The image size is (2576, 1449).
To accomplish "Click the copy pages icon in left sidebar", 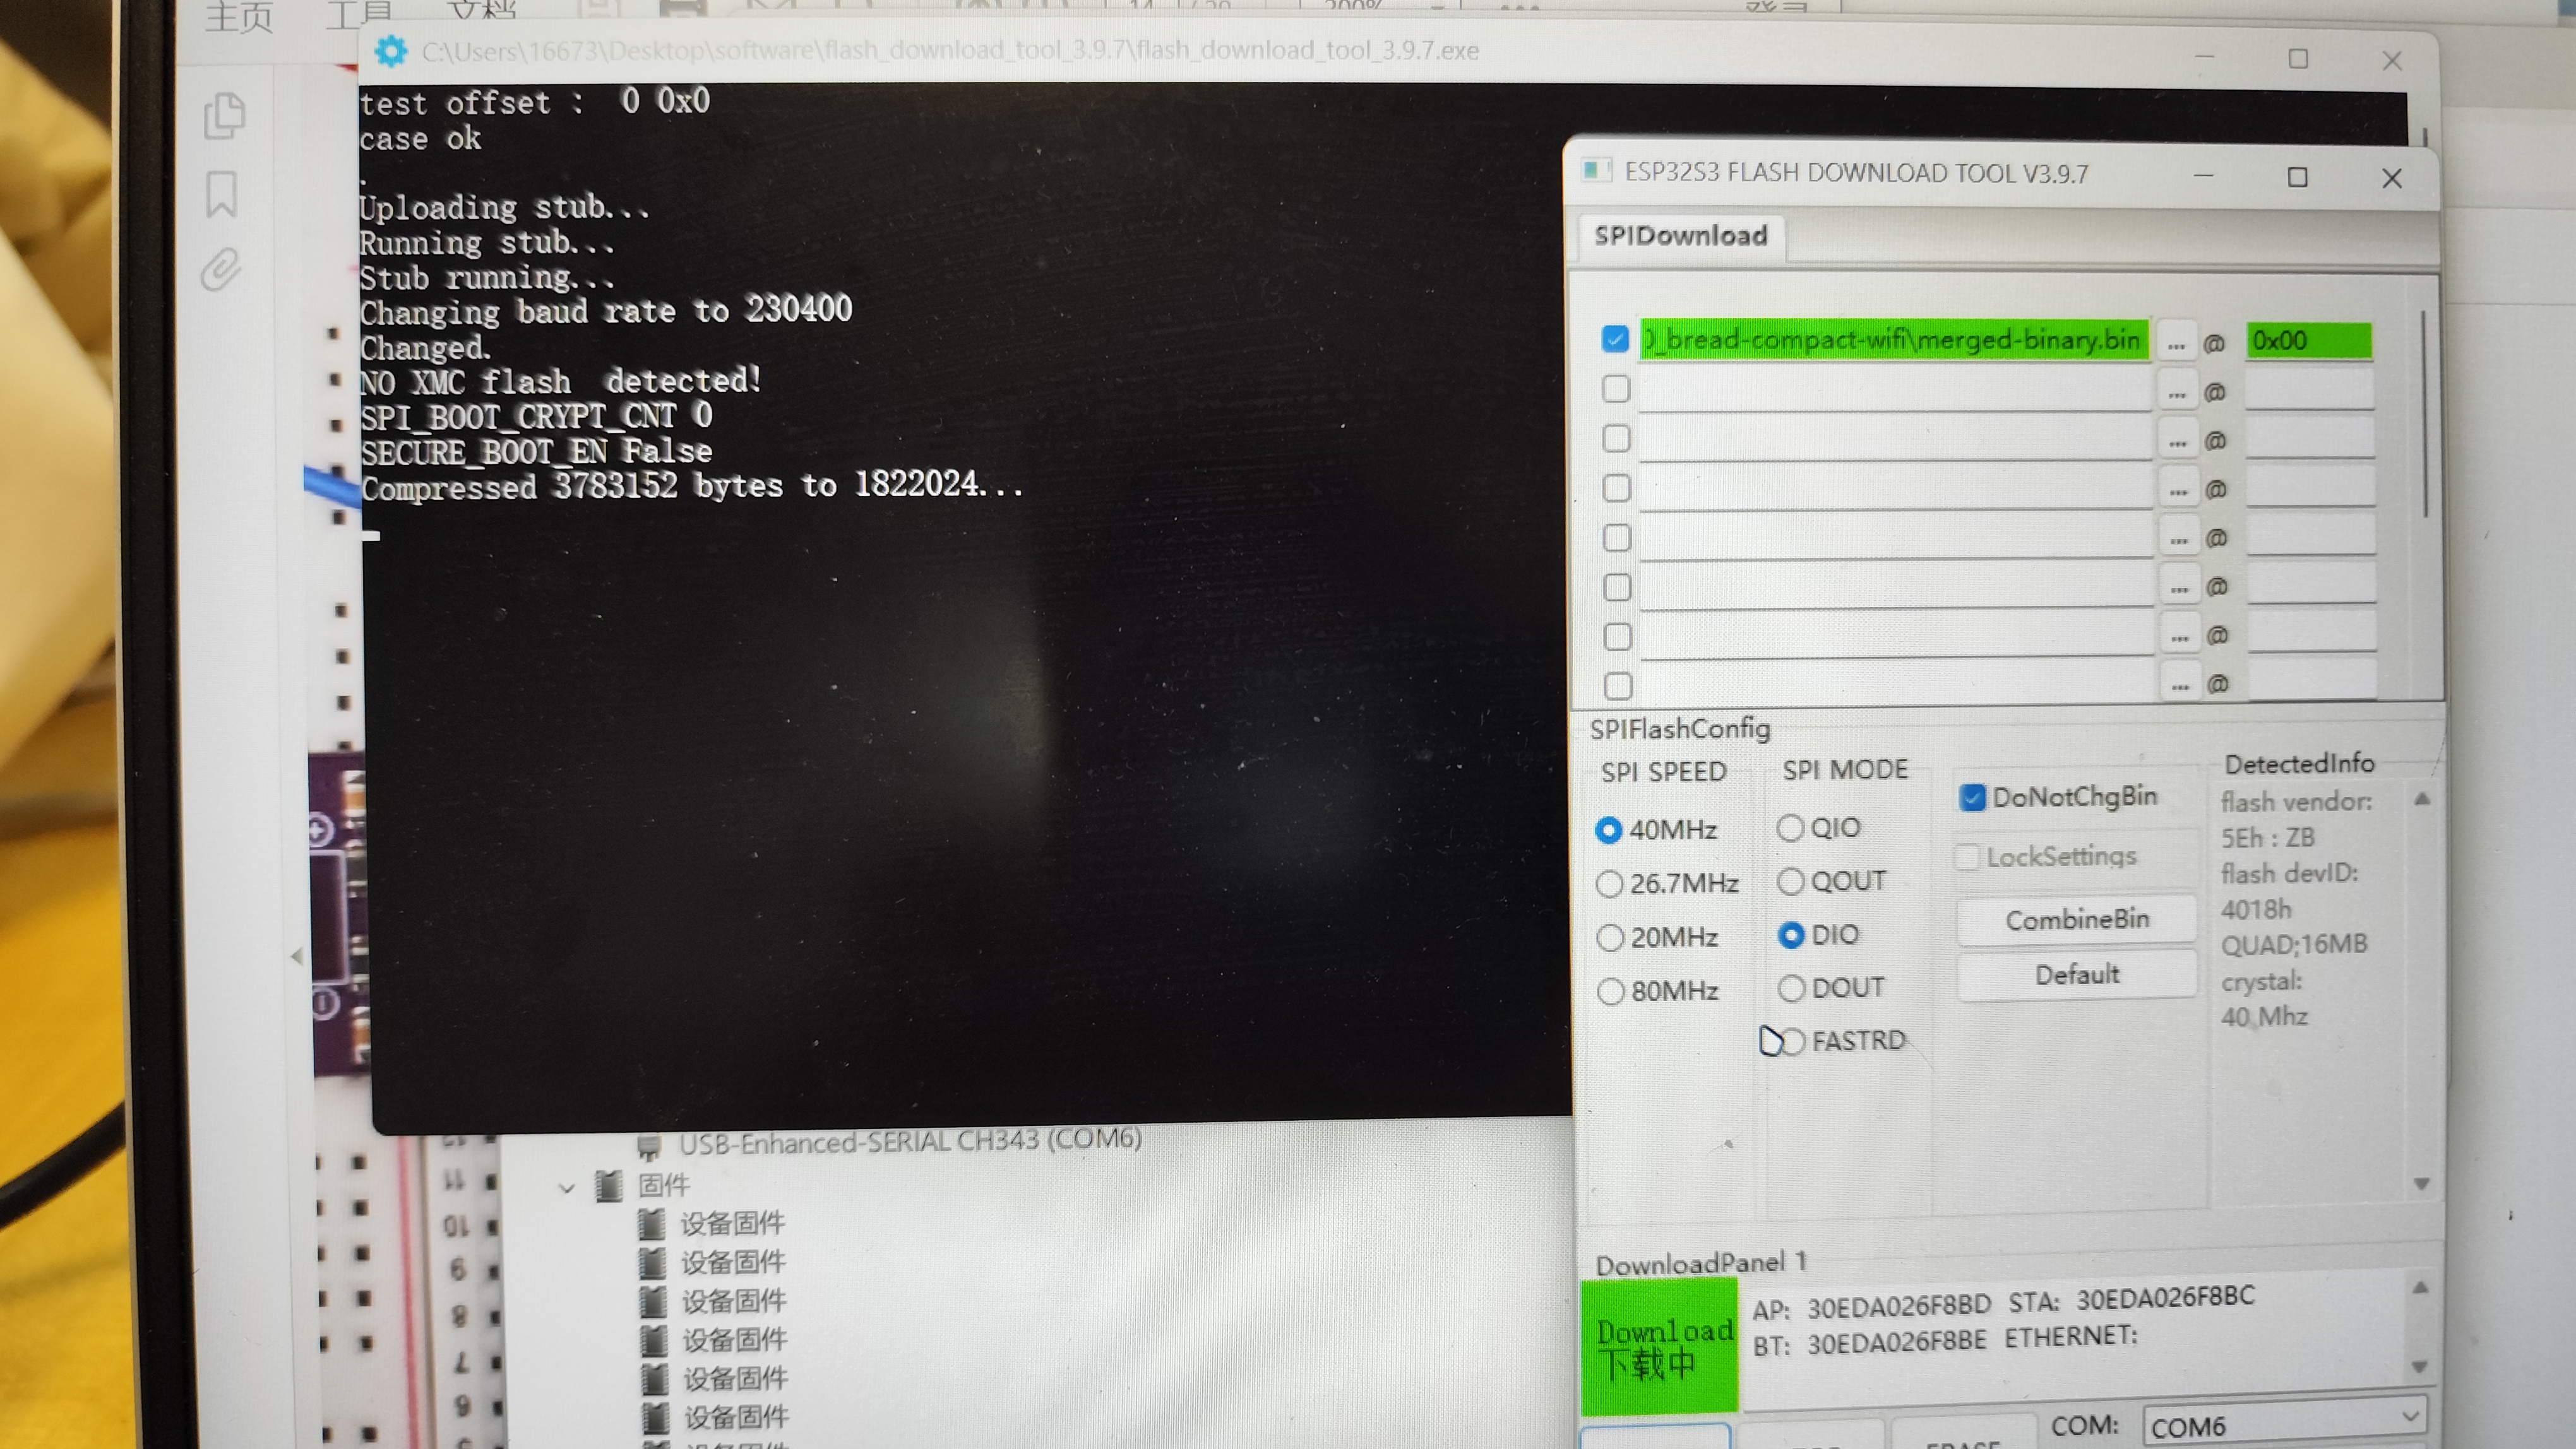I will pyautogui.click(x=224, y=116).
